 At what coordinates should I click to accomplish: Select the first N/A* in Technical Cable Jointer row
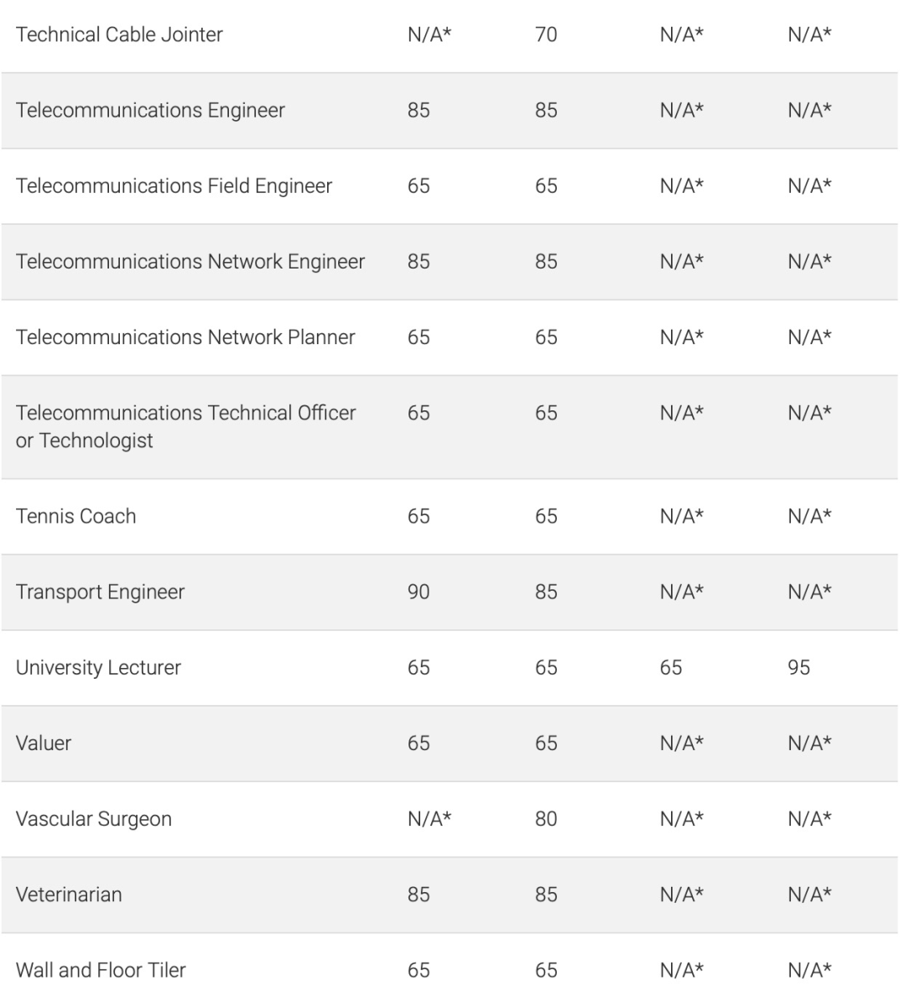pos(429,34)
